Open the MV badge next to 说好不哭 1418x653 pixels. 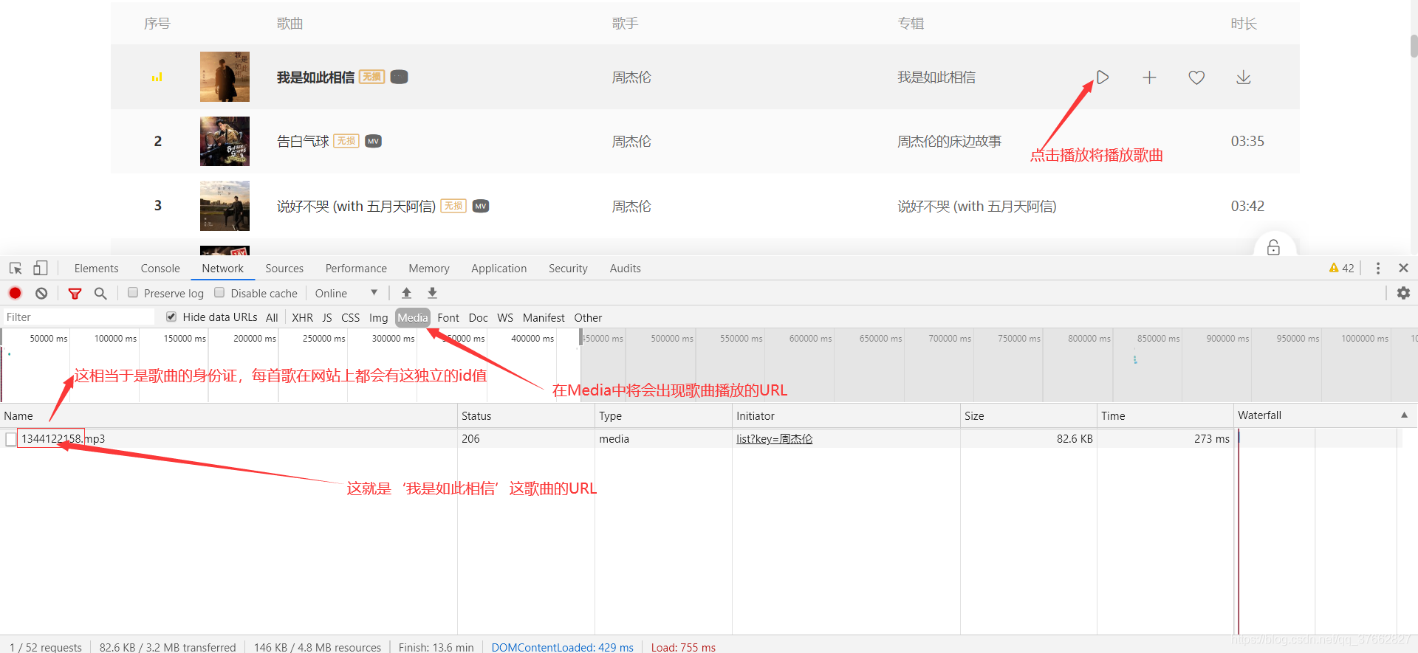pyautogui.click(x=481, y=206)
